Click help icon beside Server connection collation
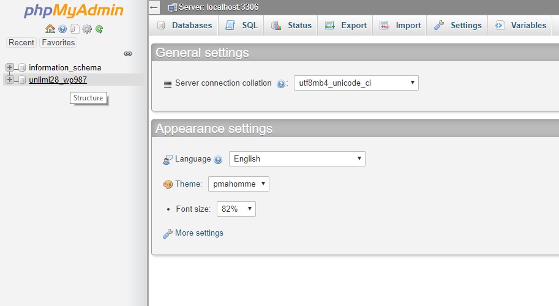Image resolution: width=559 pixels, height=306 pixels. [281, 84]
